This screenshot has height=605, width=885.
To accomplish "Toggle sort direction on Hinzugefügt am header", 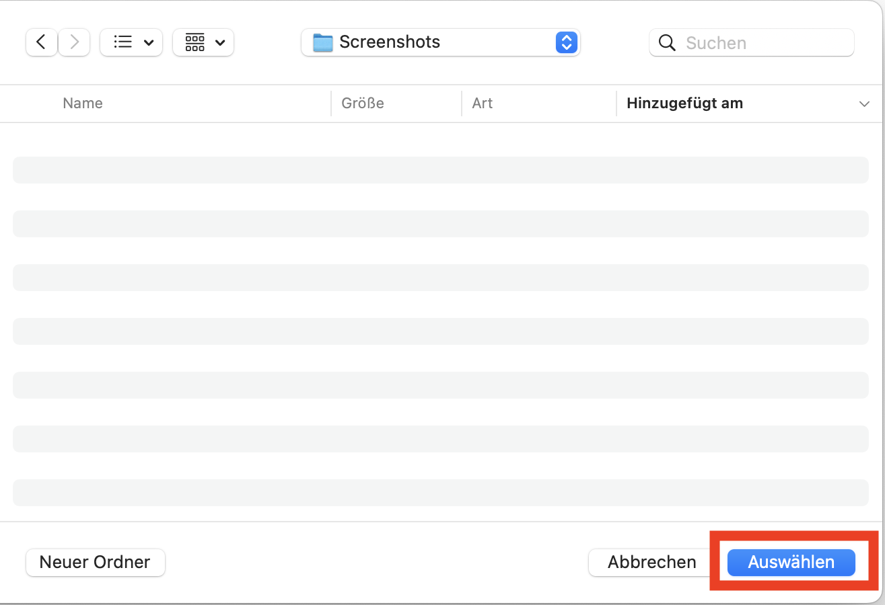I will [684, 103].
